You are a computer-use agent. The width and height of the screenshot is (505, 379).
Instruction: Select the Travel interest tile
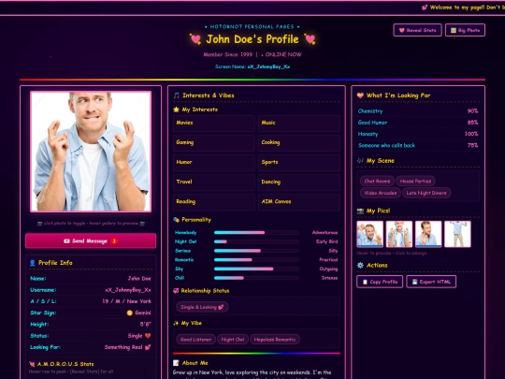click(x=214, y=182)
